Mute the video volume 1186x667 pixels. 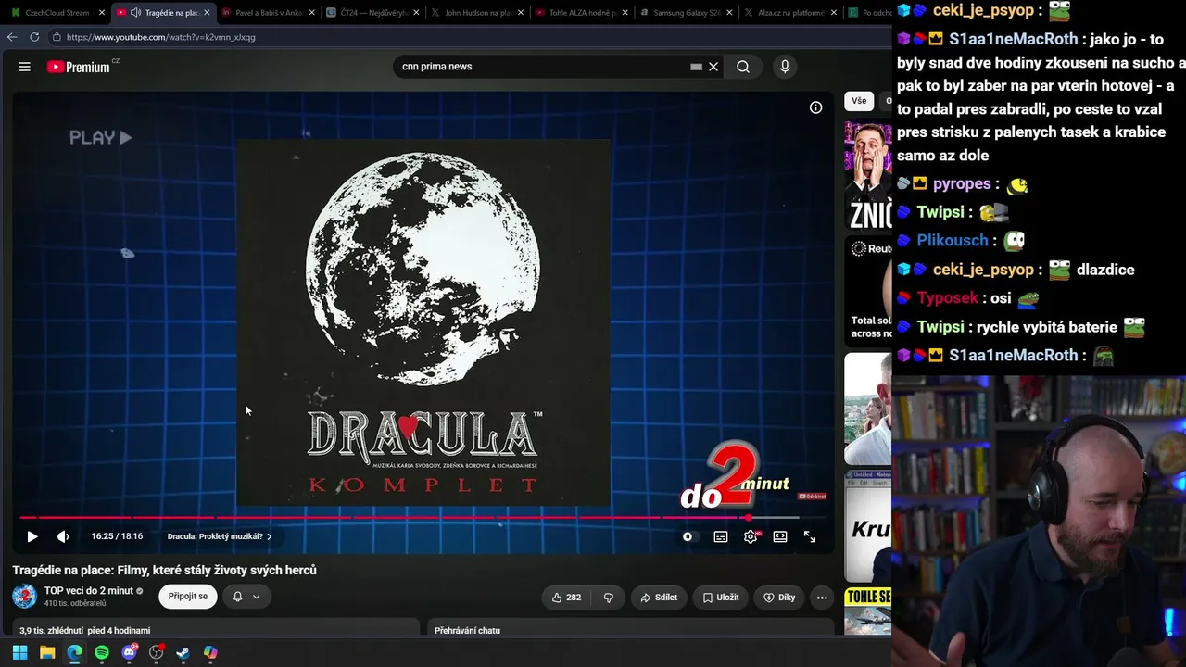(63, 536)
